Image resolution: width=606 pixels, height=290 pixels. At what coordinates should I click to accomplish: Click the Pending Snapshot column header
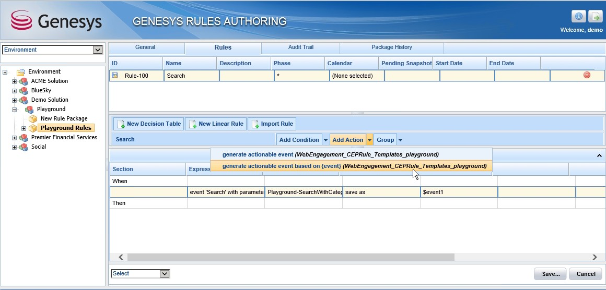(x=405, y=63)
